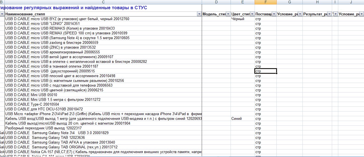This screenshot has width=364, height=157.
Task: Select narrow column I header
Action: coord(335,2)
